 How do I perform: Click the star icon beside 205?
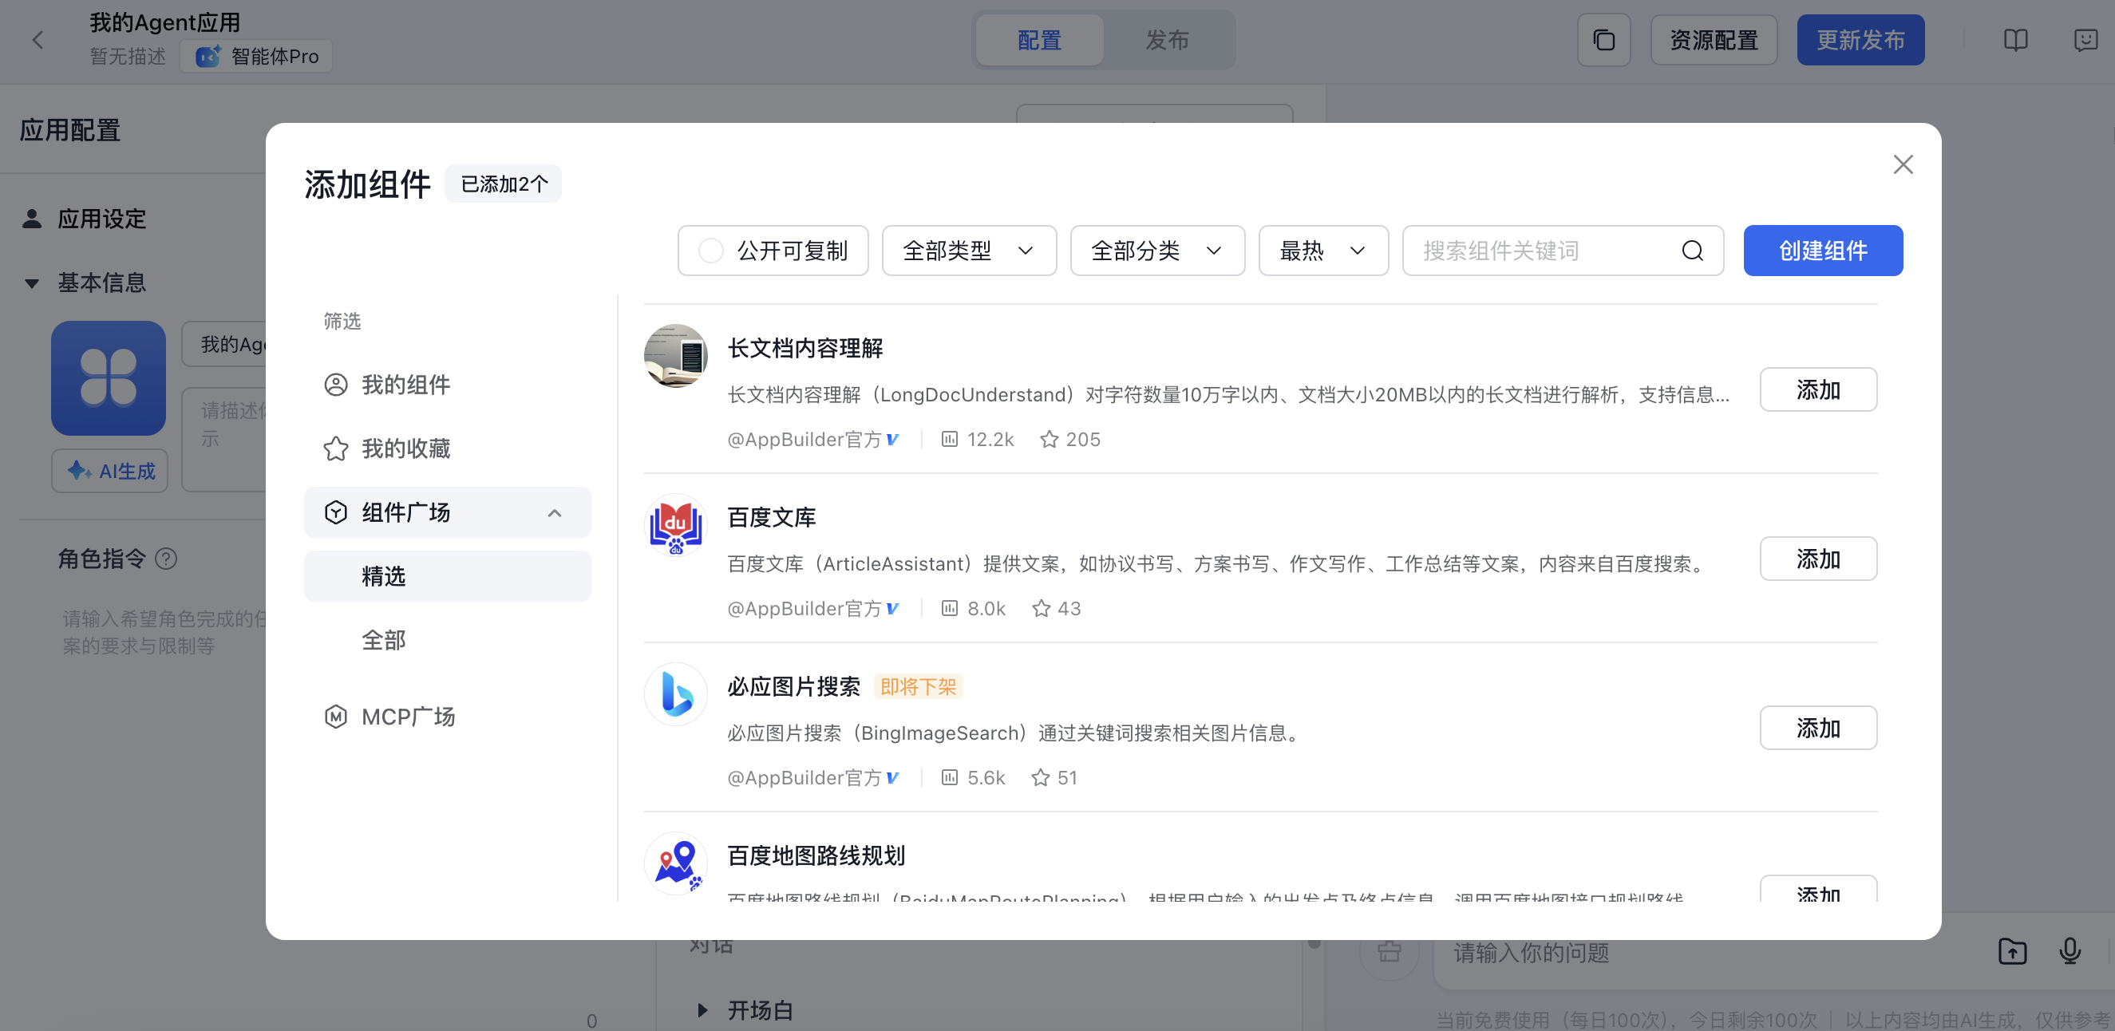tap(1049, 439)
